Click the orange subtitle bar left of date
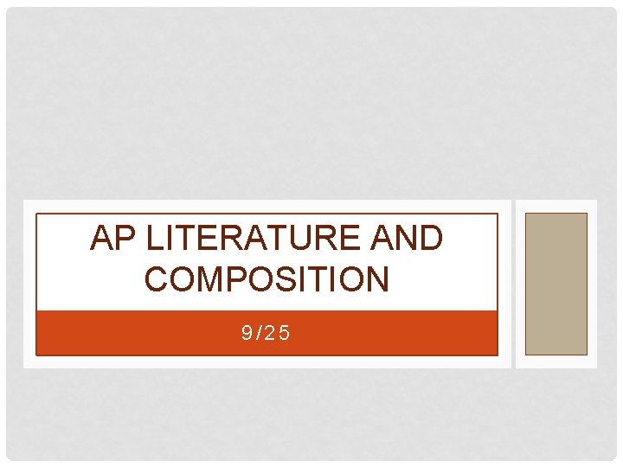 point(130,333)
